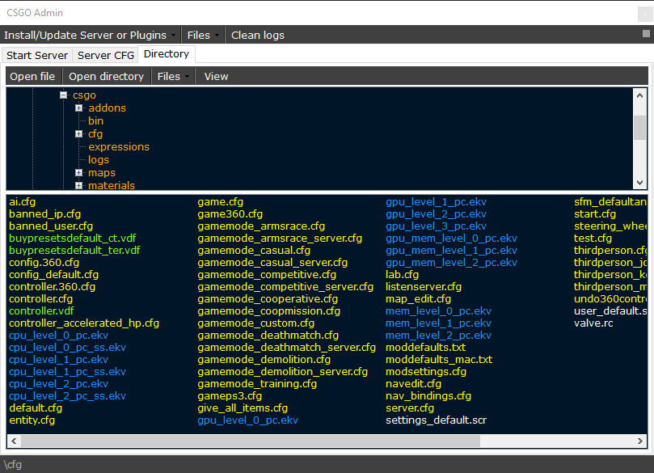
Task: Open Files dropdown in directory toolbar
Action: click(173, 76)
